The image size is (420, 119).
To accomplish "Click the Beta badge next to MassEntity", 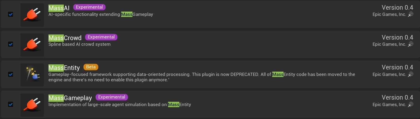I will tap(91, 67).
